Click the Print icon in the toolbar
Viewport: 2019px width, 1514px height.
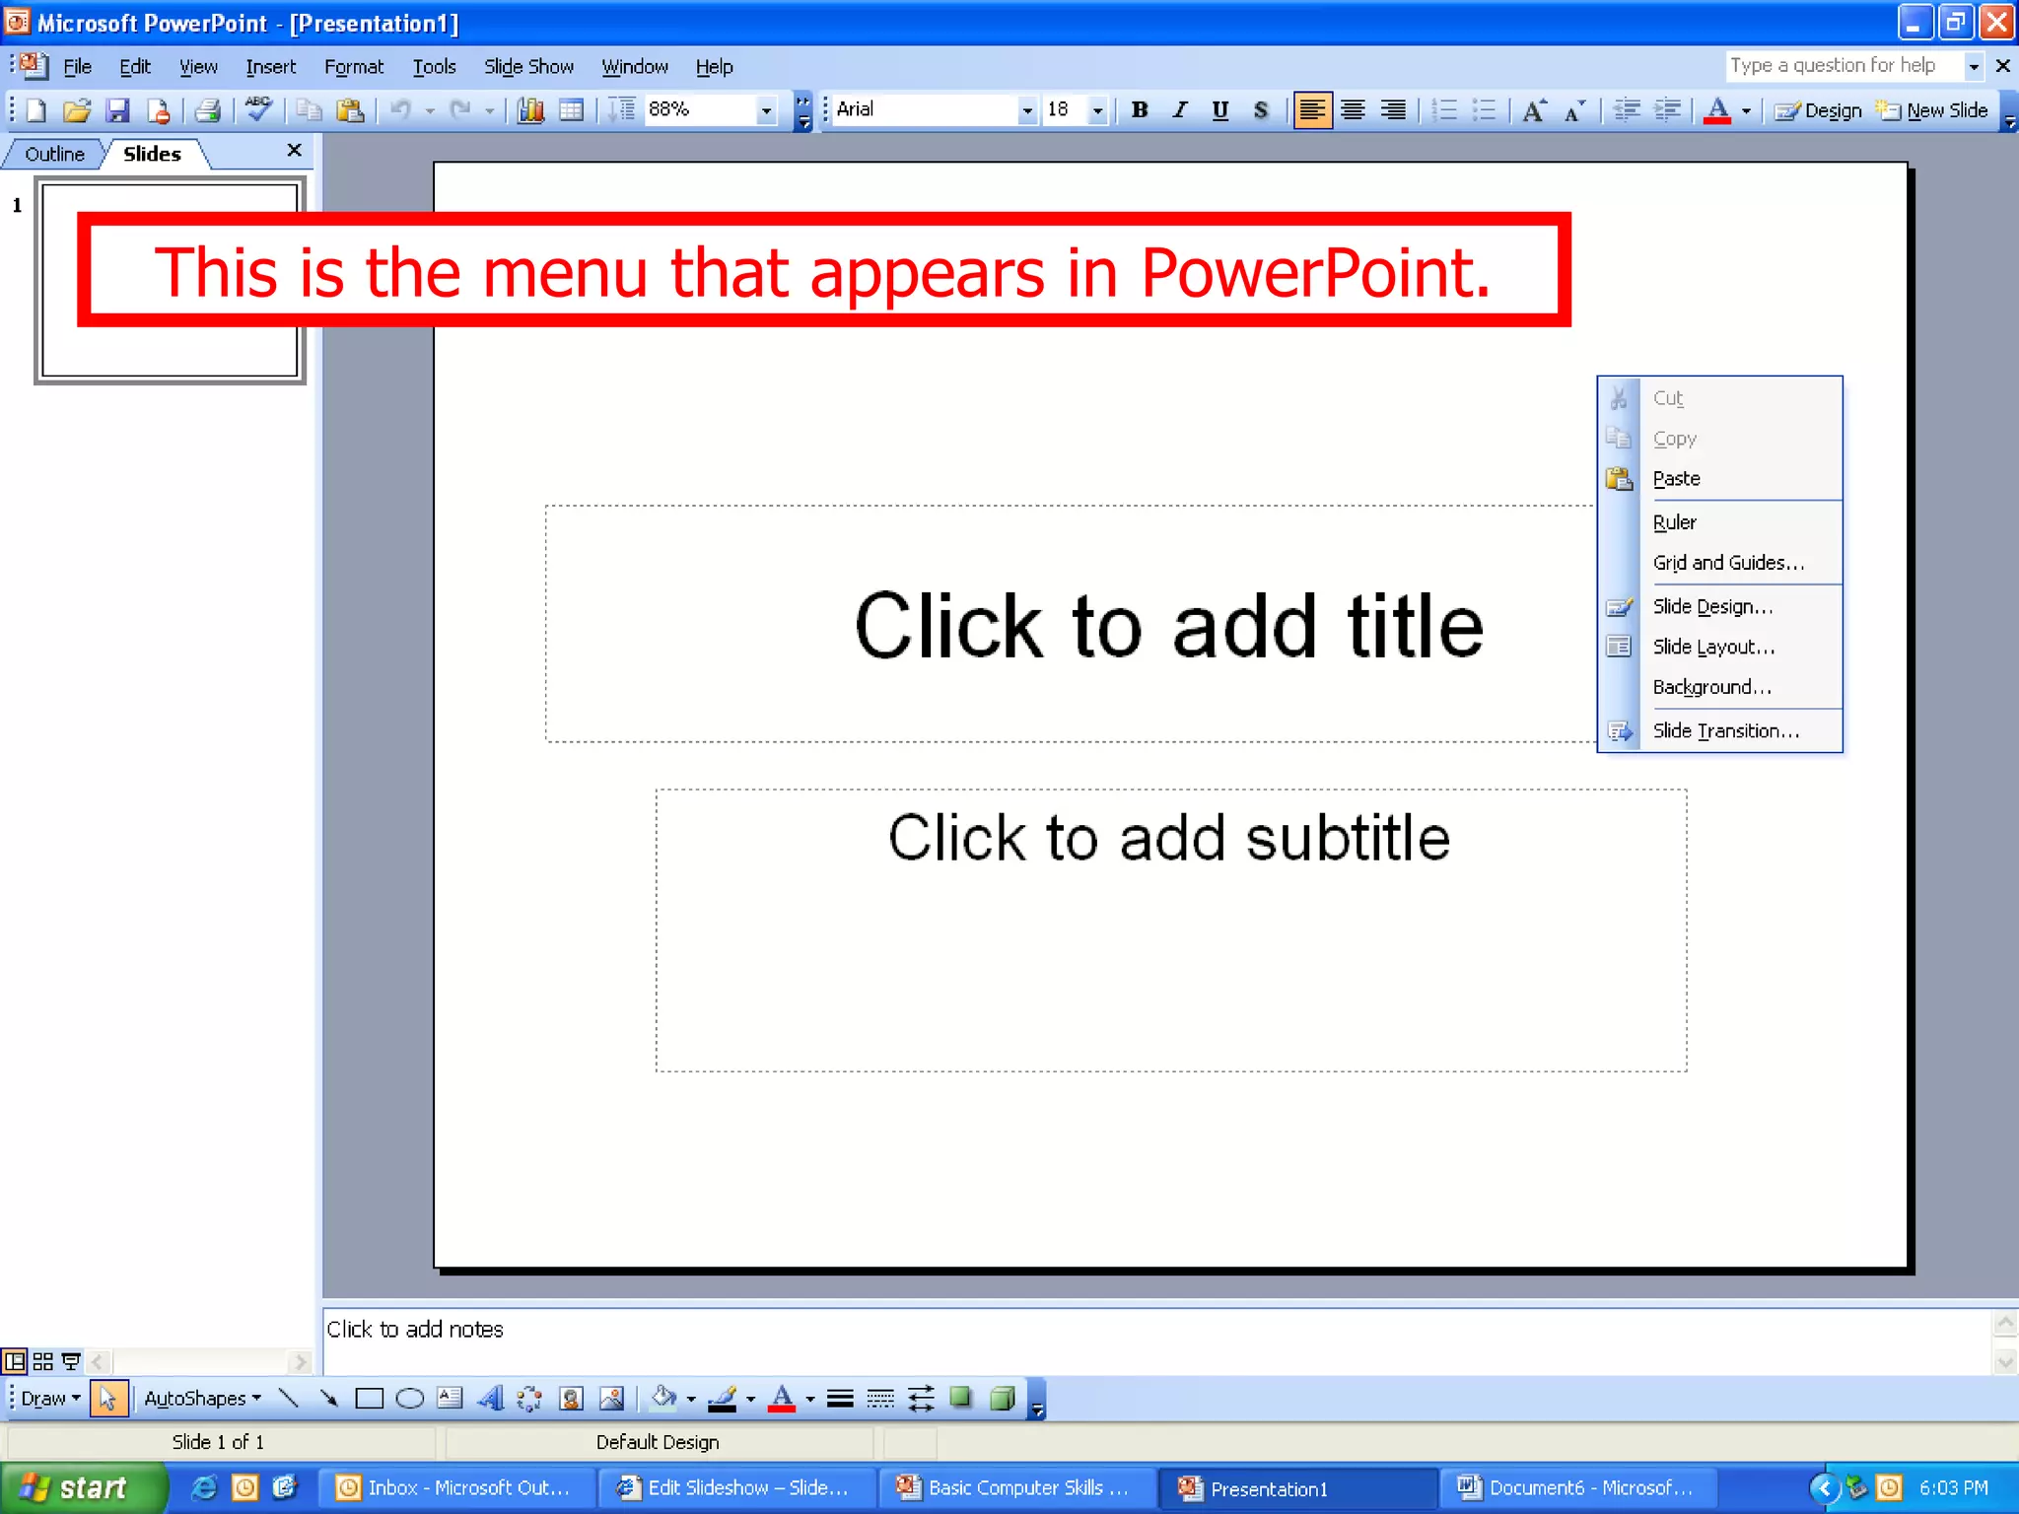click(x=207, y=110)
